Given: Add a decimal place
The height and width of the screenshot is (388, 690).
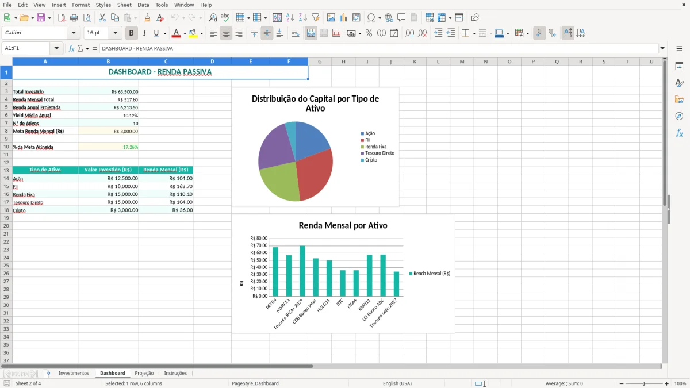Looking at the screenshot, I should click(409, 33).
